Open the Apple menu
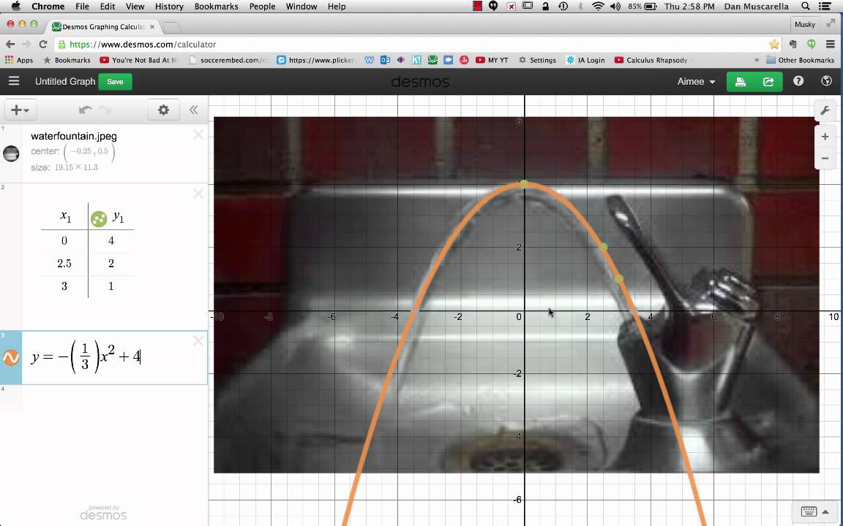The width and height of the screenshot is (843, 526). (15, 7)
